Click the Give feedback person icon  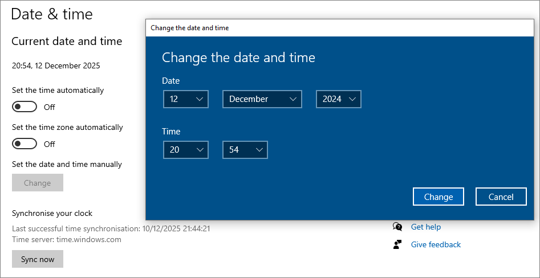pos(397,244)
